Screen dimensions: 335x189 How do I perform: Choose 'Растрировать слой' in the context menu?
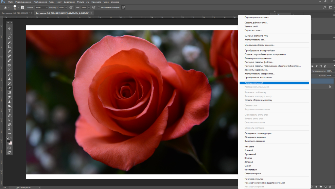click(254, 83)
